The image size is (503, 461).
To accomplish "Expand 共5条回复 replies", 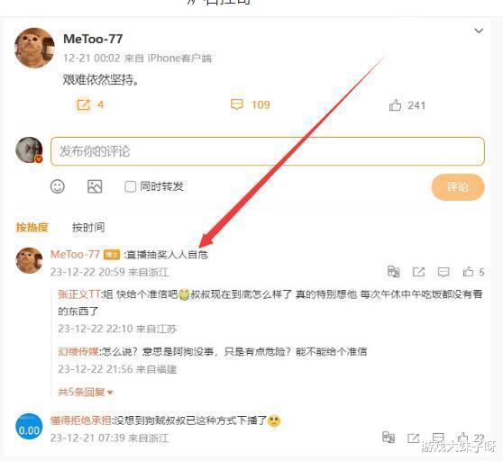I will [86, 392].
